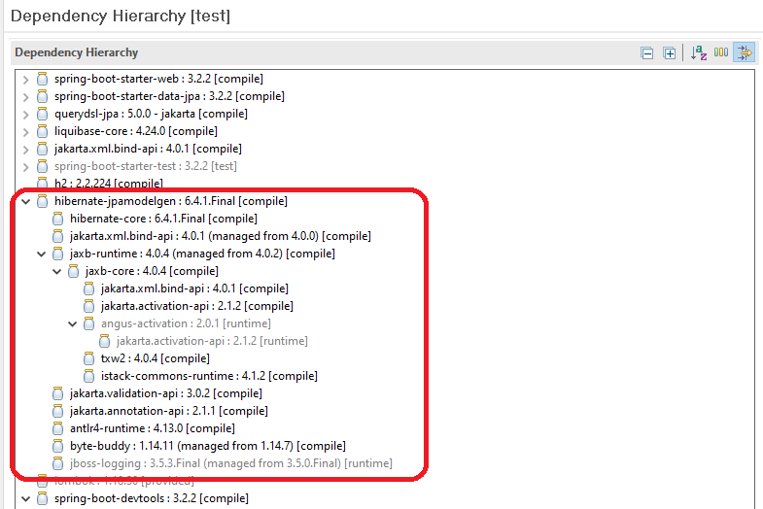
Task: Click jar icon of liquibase-core
Action: 43,131
